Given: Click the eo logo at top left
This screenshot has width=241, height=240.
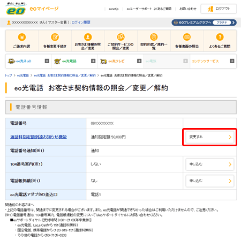Looking at the screenshot, I should pos(16,9).
